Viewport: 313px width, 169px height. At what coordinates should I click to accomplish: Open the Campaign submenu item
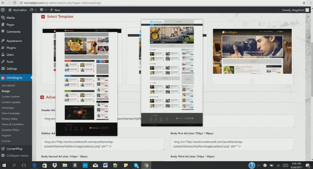[7, 107]
